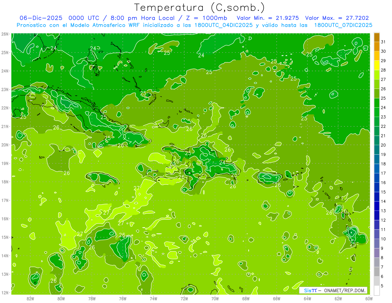This screenshot has width=392, height=303.
Task: Click the '68W' longitude axis label
Action: (246, 298)
